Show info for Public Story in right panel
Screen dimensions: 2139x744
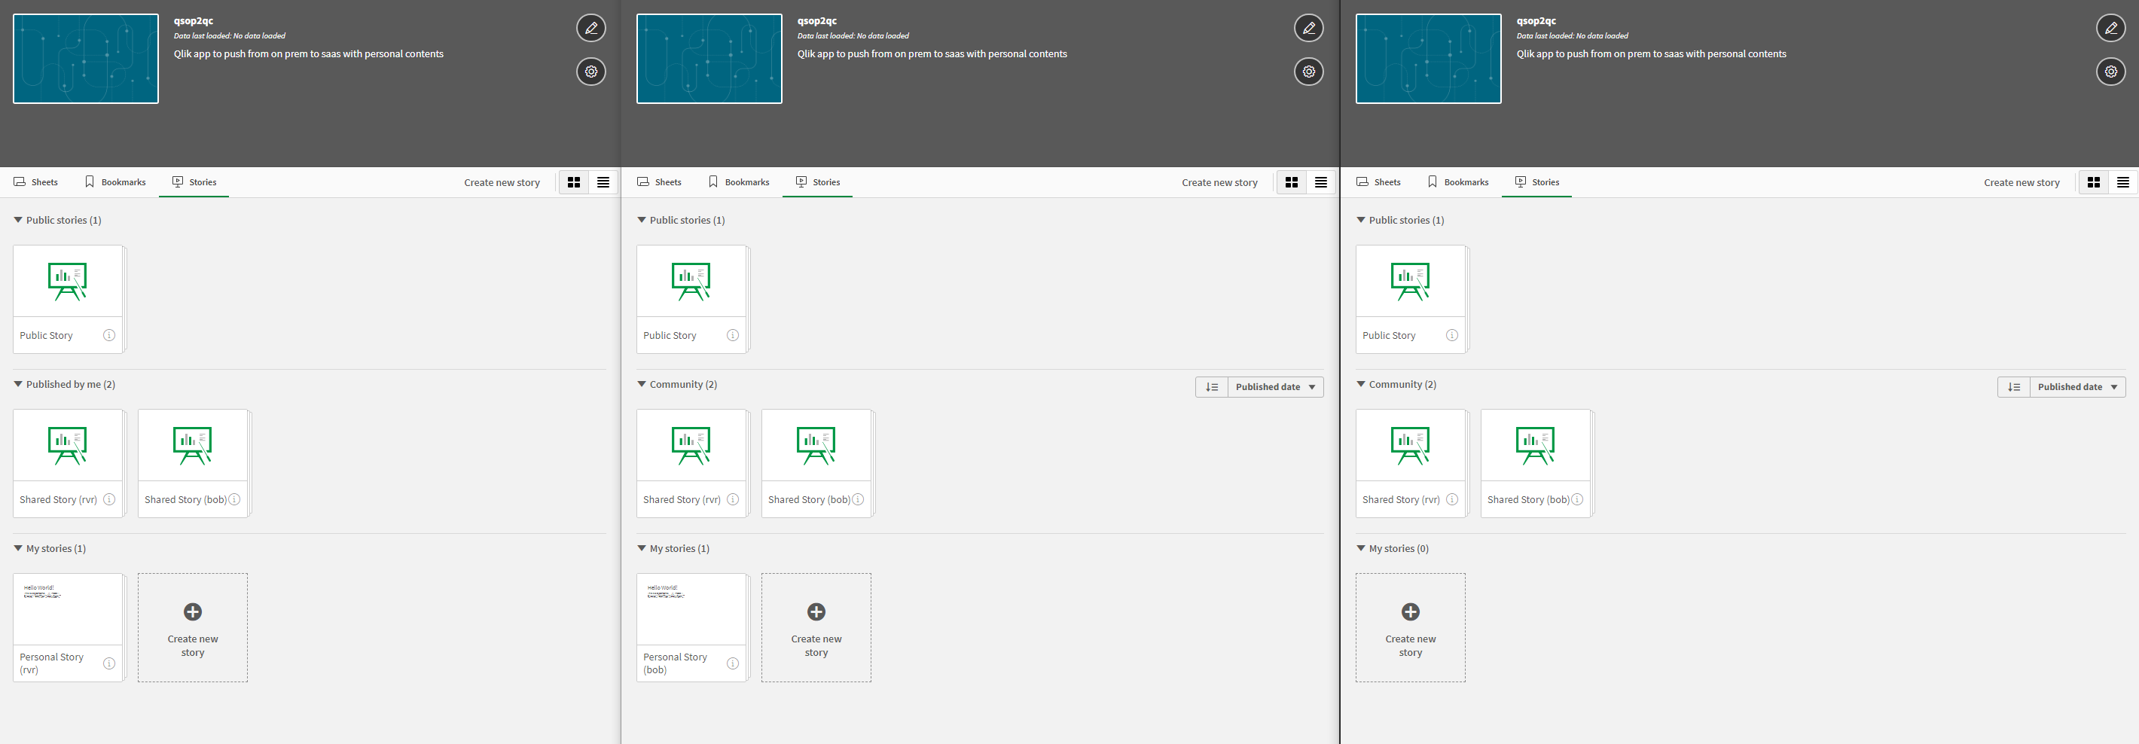pos(1451,335)
